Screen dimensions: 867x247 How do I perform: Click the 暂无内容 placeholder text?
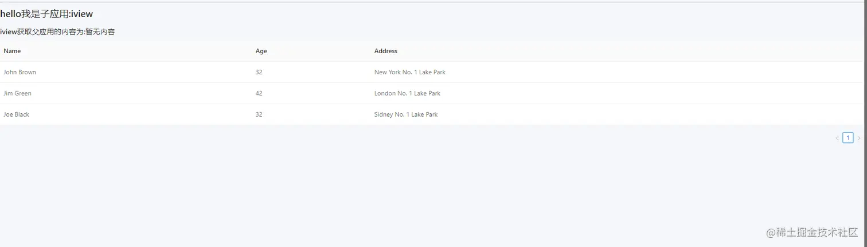100,32
